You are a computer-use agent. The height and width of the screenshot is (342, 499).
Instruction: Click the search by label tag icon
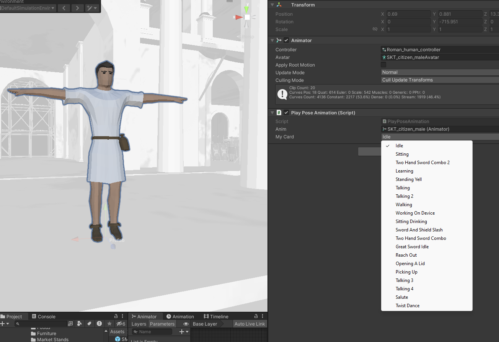pyautogui.click(x=90, y=324)
